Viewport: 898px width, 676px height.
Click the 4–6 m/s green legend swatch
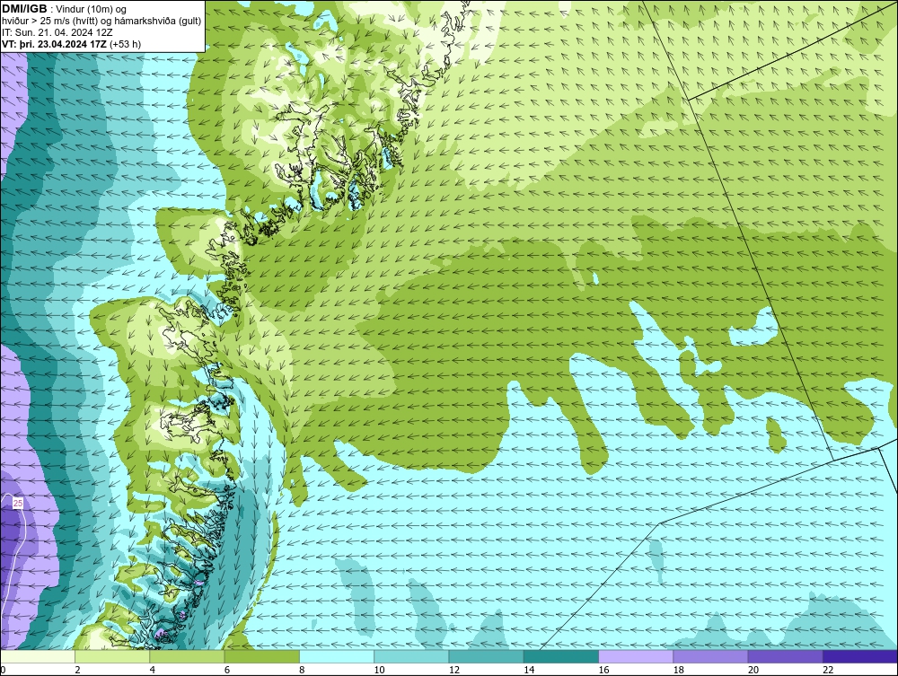(x=187, y=656)
